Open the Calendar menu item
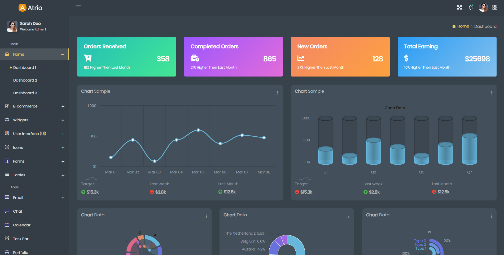This screenshot has width=504, height=255. click(22, 225)
